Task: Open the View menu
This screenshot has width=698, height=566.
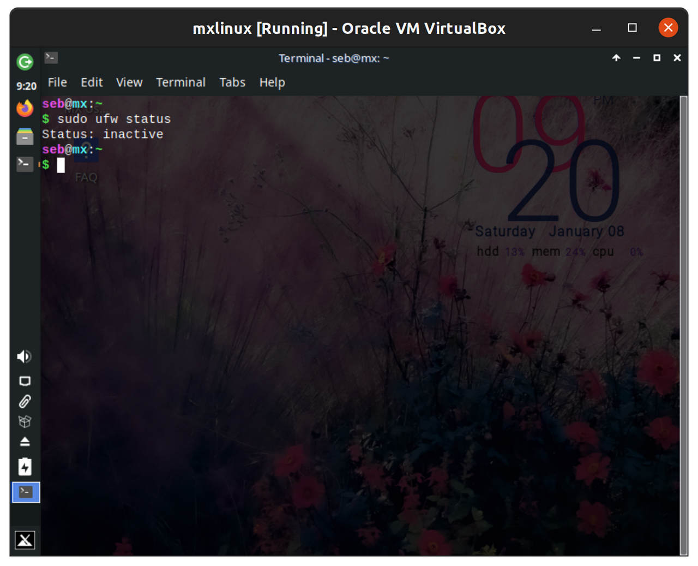Action: tap(129, 82)
